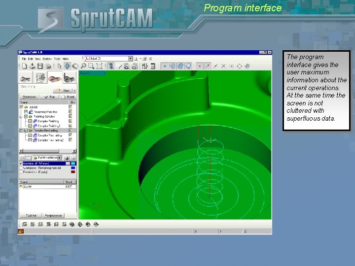Viewport: 355px width, 266px height.
Task: Click the add item plus icon
Action: [67, 158]
